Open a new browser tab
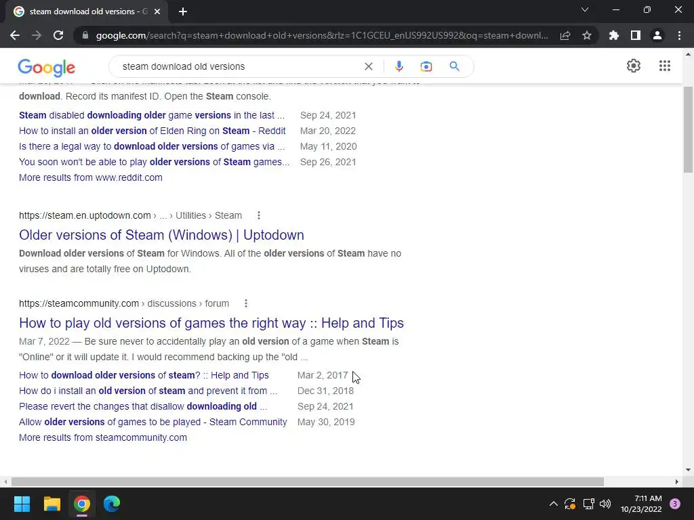694x520 pixels. tap(183, 12)
